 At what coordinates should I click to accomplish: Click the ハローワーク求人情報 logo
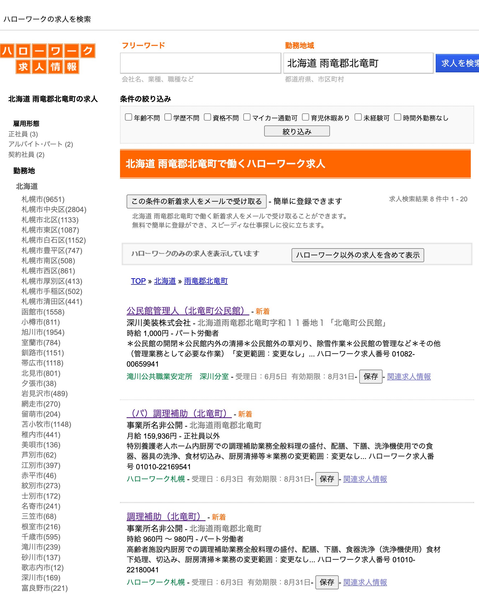point(48,59)
